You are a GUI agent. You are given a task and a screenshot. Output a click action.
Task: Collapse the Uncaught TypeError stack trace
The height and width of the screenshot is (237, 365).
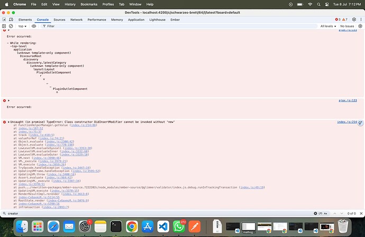pos(9,122)
